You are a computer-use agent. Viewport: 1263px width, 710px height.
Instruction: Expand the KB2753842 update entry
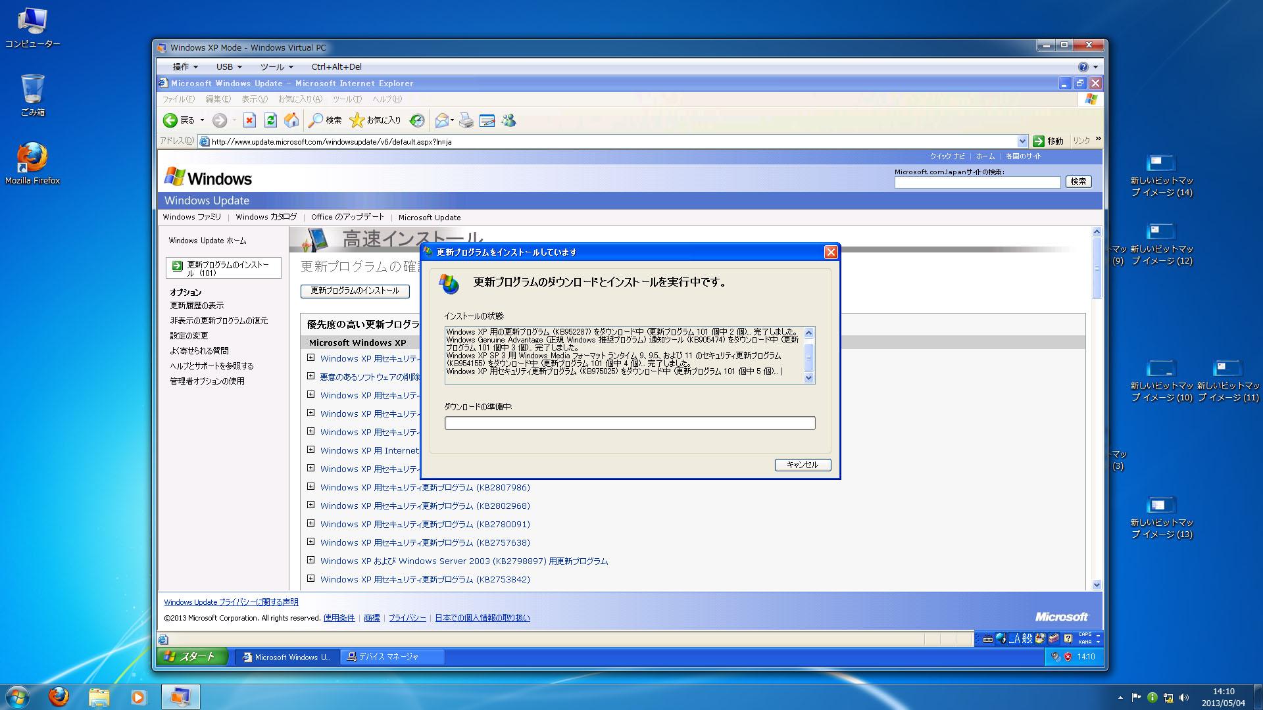pos(311,579)
